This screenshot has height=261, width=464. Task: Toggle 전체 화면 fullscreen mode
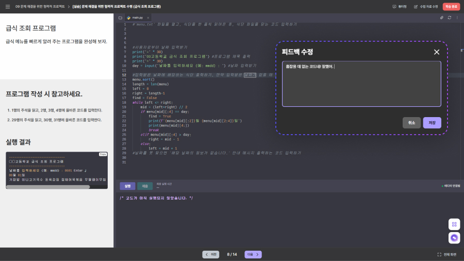pyautogui.click(x=446, y=254)
